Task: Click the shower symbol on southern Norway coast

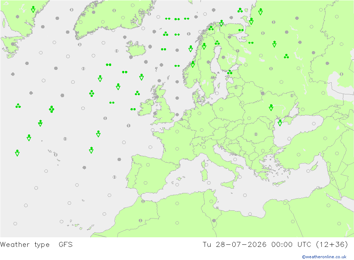Action: coord(193,64)
